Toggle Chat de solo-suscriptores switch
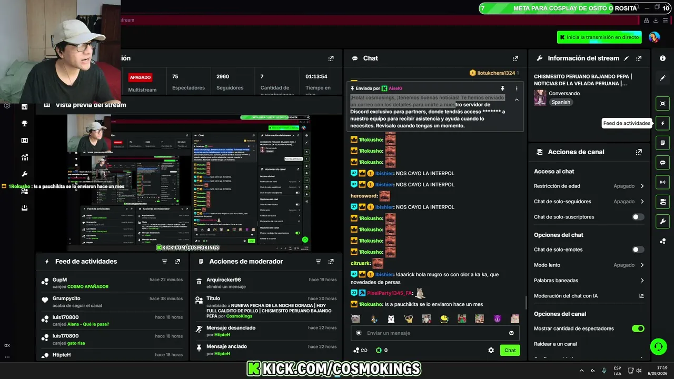This screenshot has width=674, height=379. [638, 217]
